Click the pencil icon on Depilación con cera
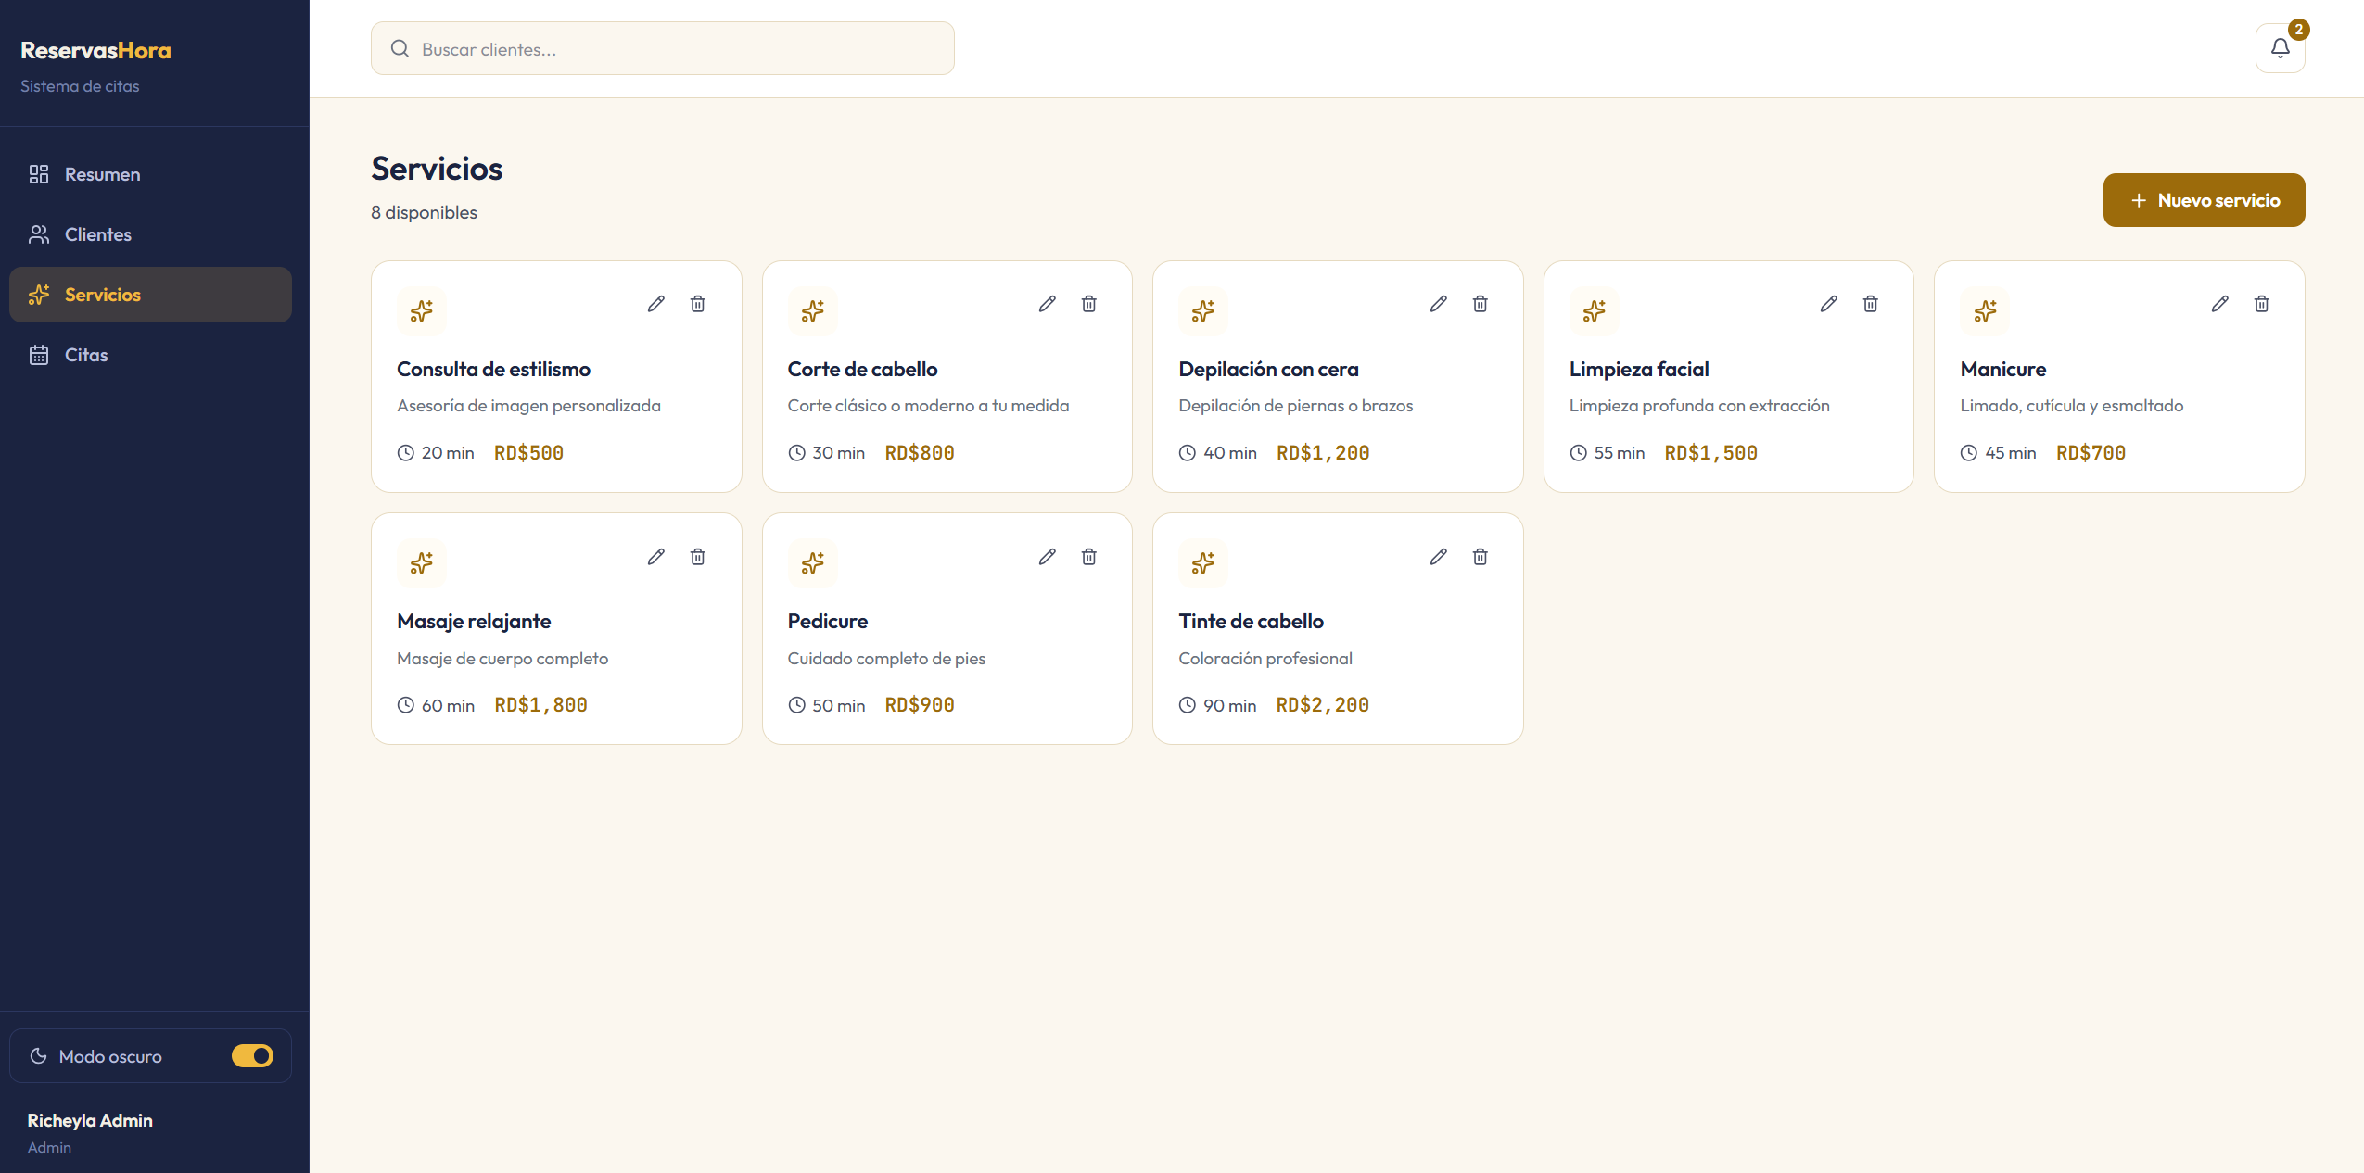 click(x=1438, y=304)
